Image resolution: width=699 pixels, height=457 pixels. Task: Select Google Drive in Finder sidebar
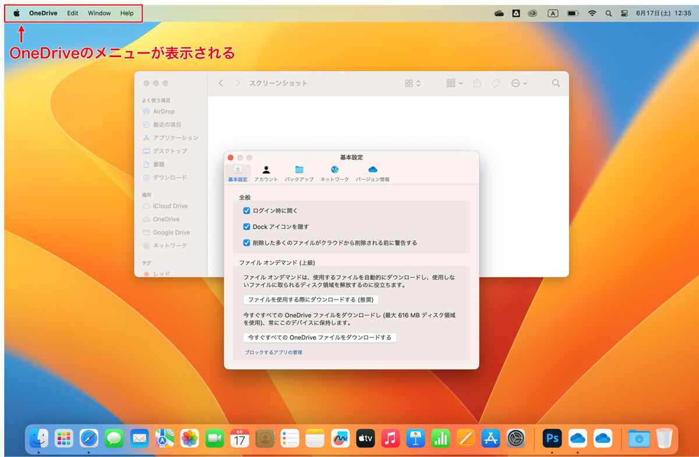(171, 233)
